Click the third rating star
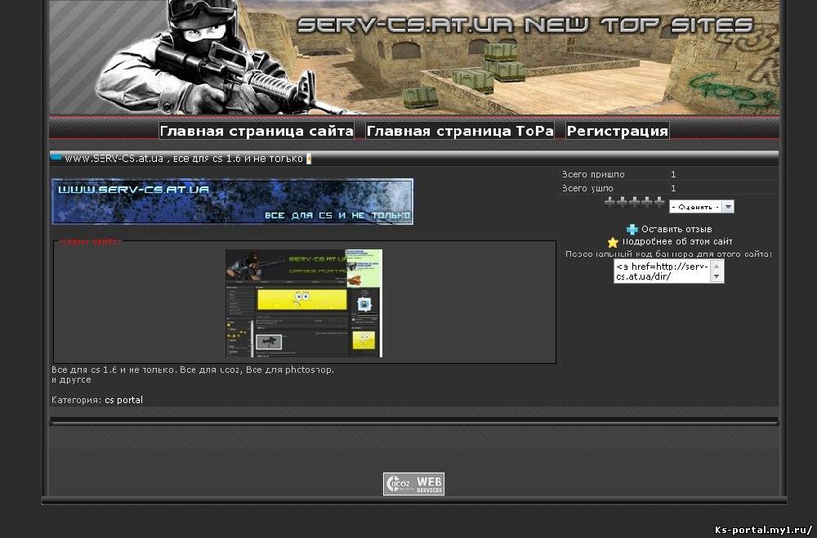817x538 pixels. pyautogui.click(x=635, y=202)
